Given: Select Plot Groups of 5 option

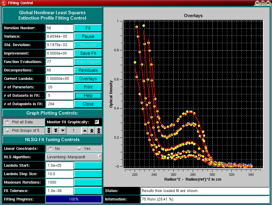Looking at the screenshot, I should coord(24,131).
